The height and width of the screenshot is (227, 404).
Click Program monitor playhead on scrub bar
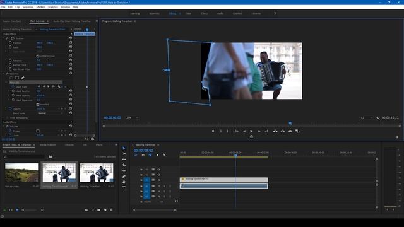290,124
